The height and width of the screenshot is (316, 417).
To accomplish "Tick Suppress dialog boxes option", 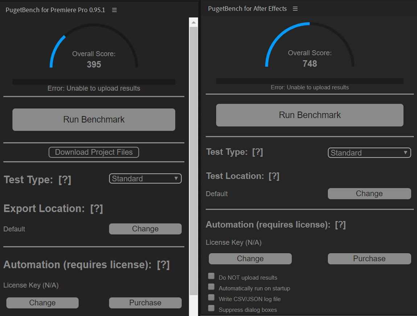I will (212, 308).
